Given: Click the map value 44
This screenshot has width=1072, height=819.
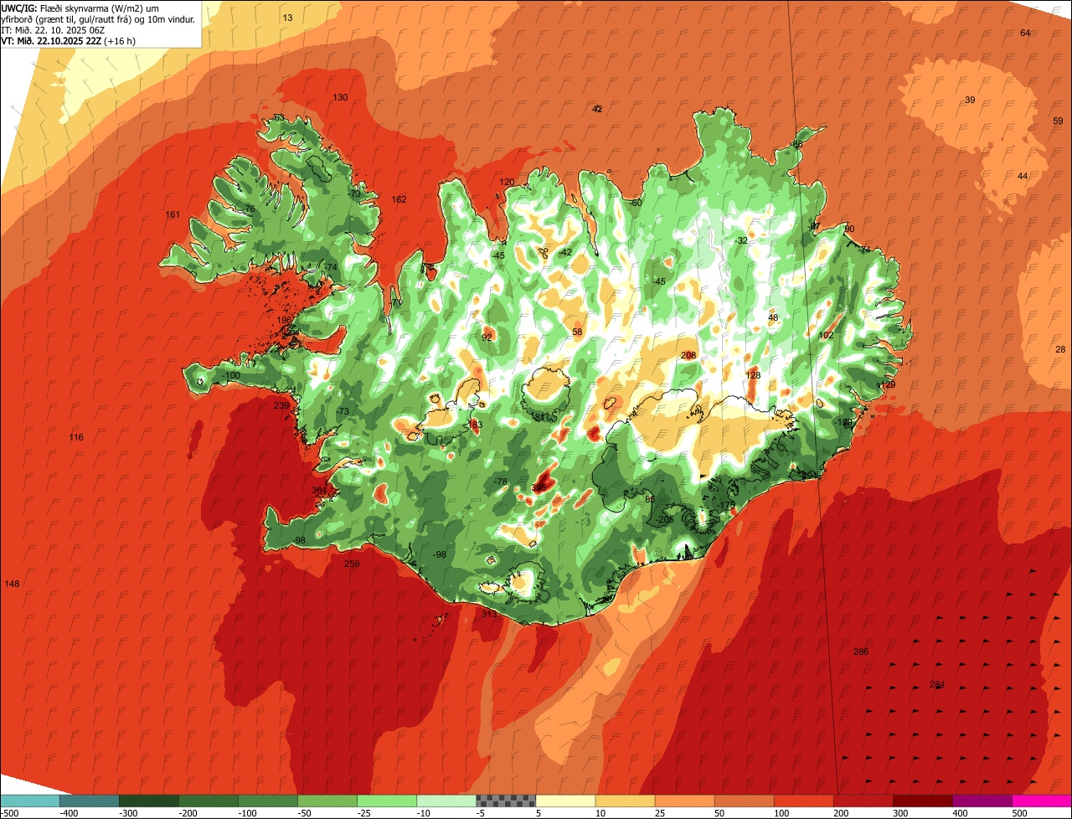Looking at the screenshot, I should (x=1023, y=176).
